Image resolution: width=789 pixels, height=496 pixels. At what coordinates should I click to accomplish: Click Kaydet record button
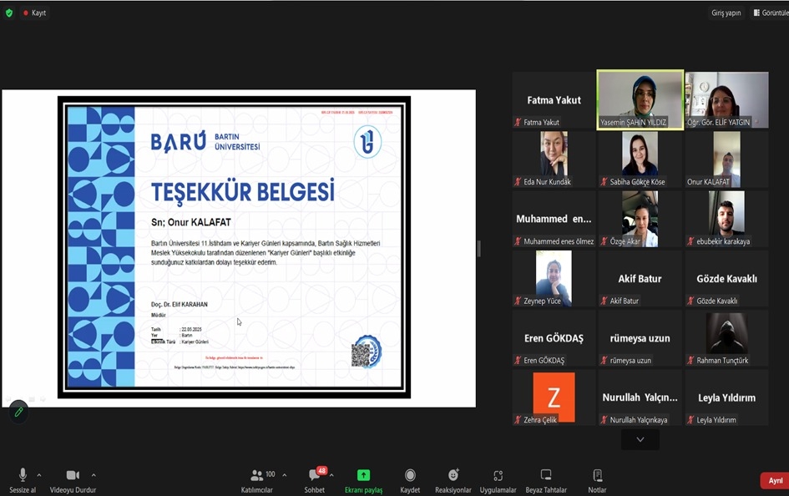[x=410, y=481]
